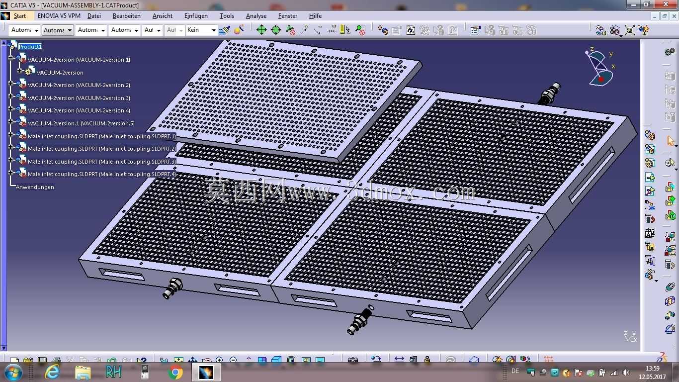Open Graph Tree Reordering tool
Viewport: 679px width, 382px height.
(650, 218)
